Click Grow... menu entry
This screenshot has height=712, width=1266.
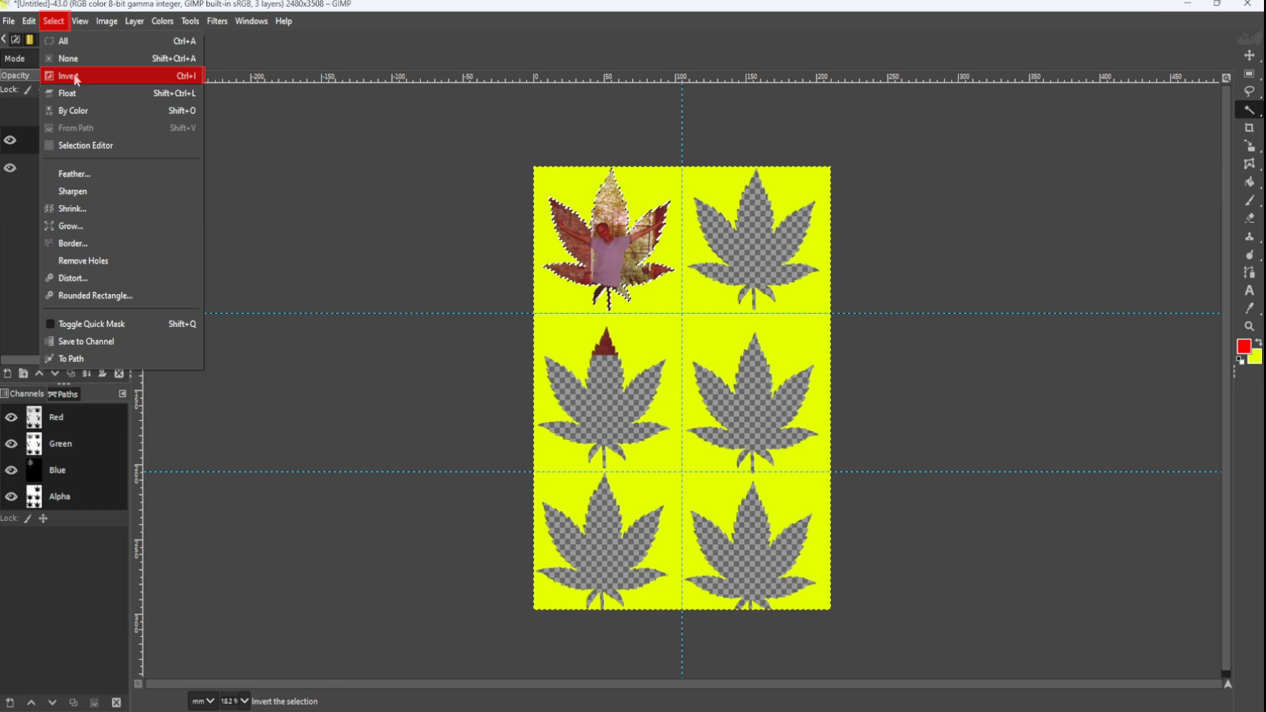122,226
